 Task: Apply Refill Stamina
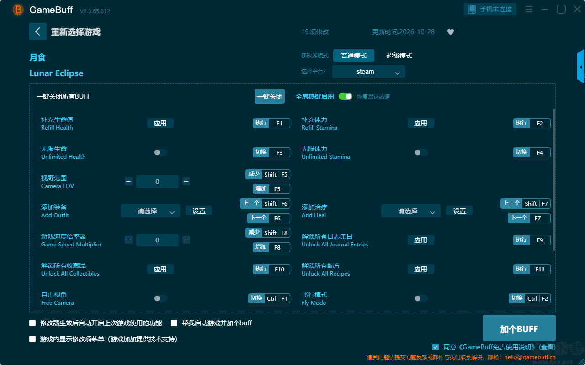[421, 123]
